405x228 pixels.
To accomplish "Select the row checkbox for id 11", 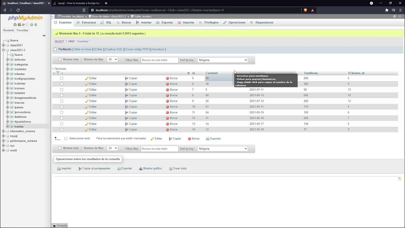I will [62, 112].
